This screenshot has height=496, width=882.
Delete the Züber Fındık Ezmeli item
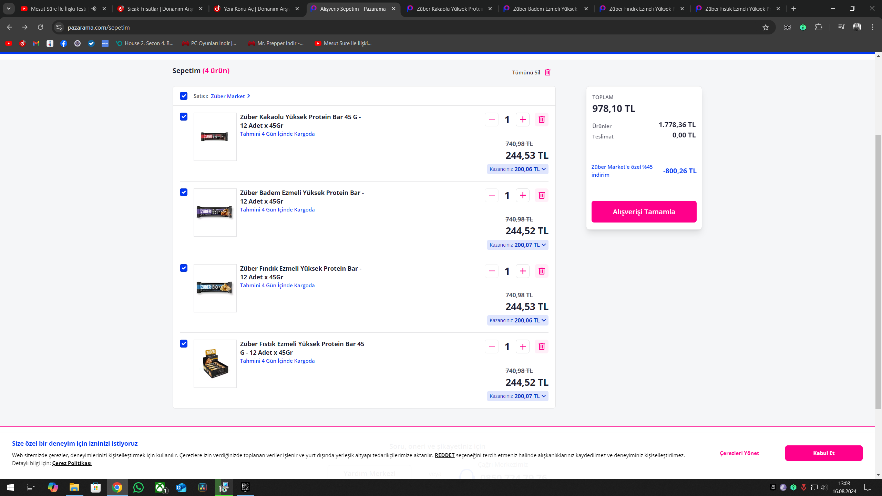[x=541, y=271]
